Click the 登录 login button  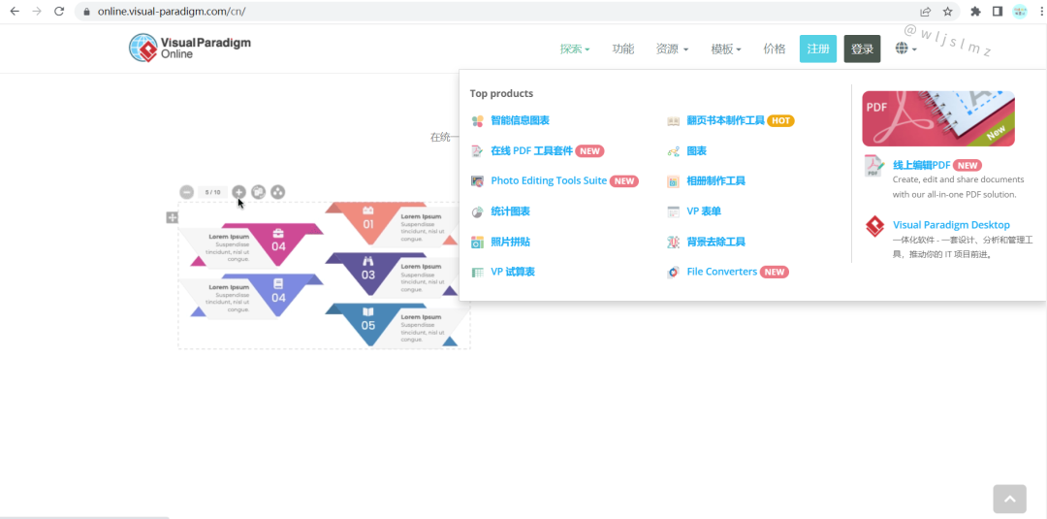(x=862, y=49)
